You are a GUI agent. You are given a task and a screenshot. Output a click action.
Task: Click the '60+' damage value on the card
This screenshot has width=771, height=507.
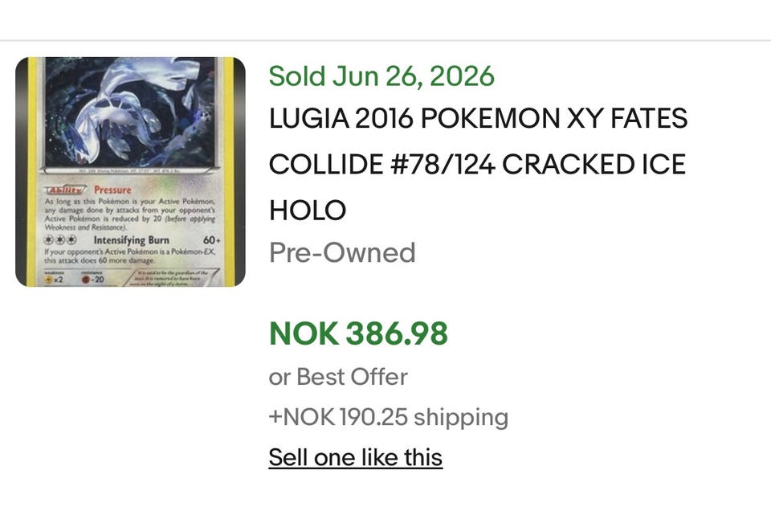tap(212, 240)
